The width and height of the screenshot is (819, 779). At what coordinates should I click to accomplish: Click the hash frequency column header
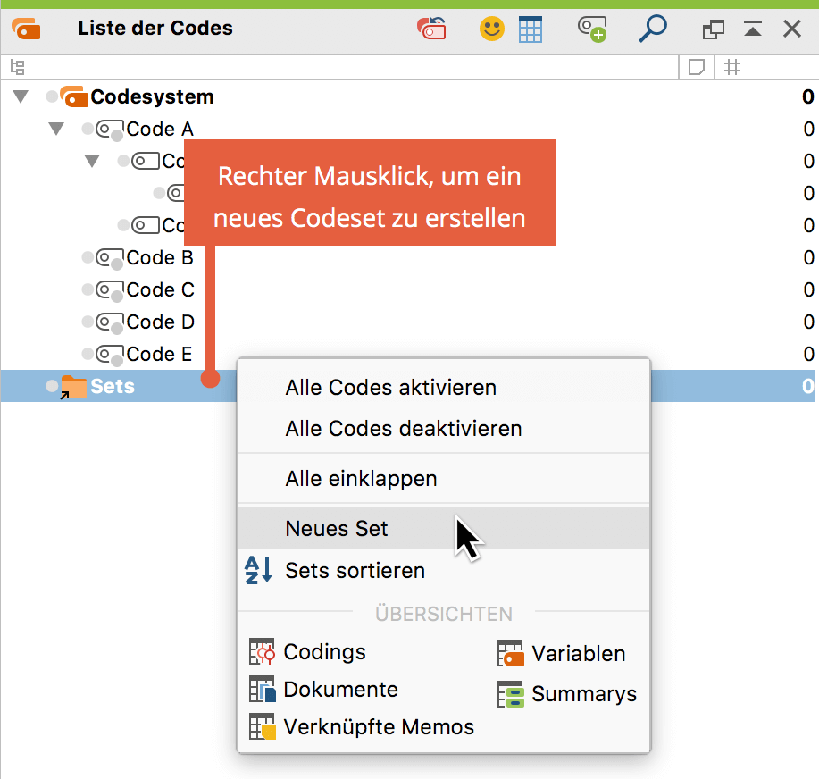click(x=732, y=67)
